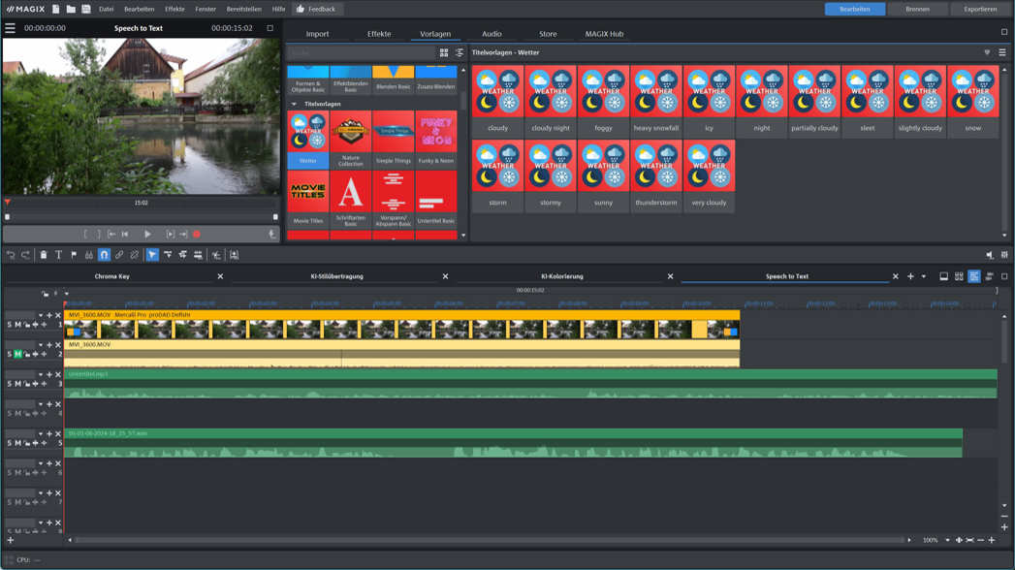Click the red Record button in the preview transport

tap(197, 234)
